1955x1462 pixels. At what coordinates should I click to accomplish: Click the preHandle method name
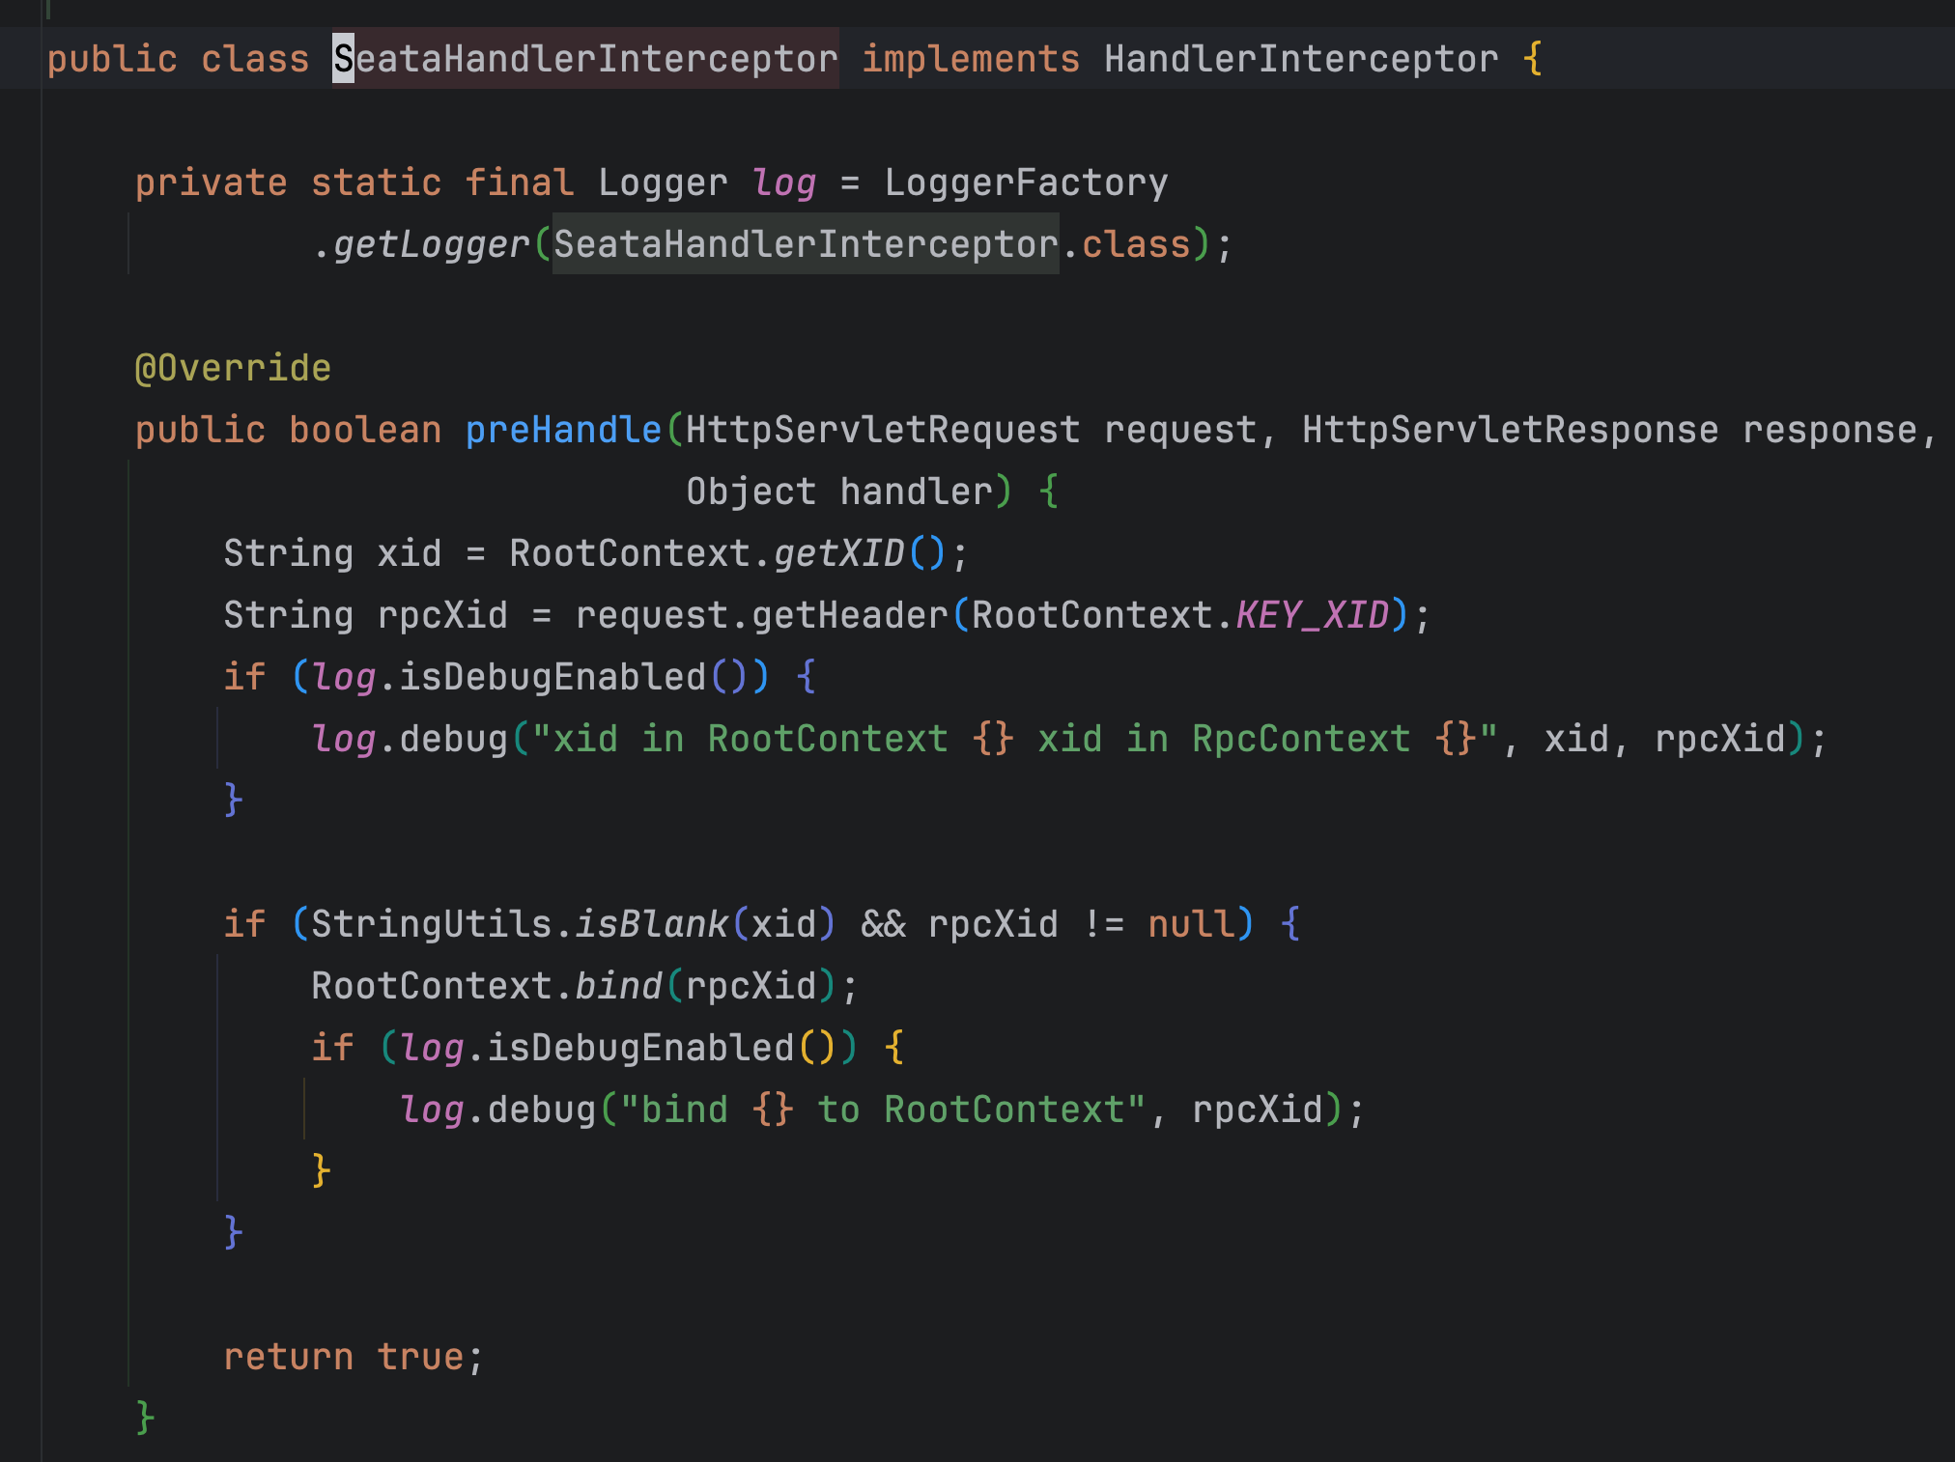point(563,430)
